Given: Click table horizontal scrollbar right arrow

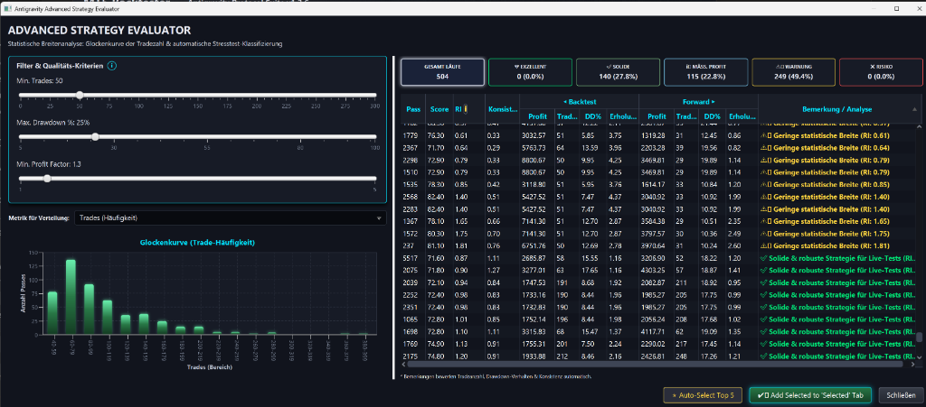Looking at the screenshot, I should pyautogui.click(x=912, y=364).
